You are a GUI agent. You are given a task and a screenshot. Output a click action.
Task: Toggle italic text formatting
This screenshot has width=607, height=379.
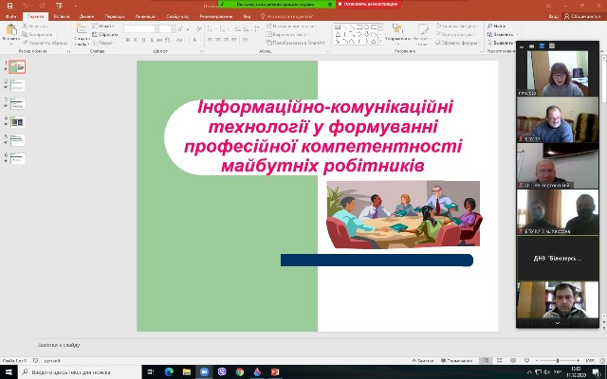pos(136,40)
